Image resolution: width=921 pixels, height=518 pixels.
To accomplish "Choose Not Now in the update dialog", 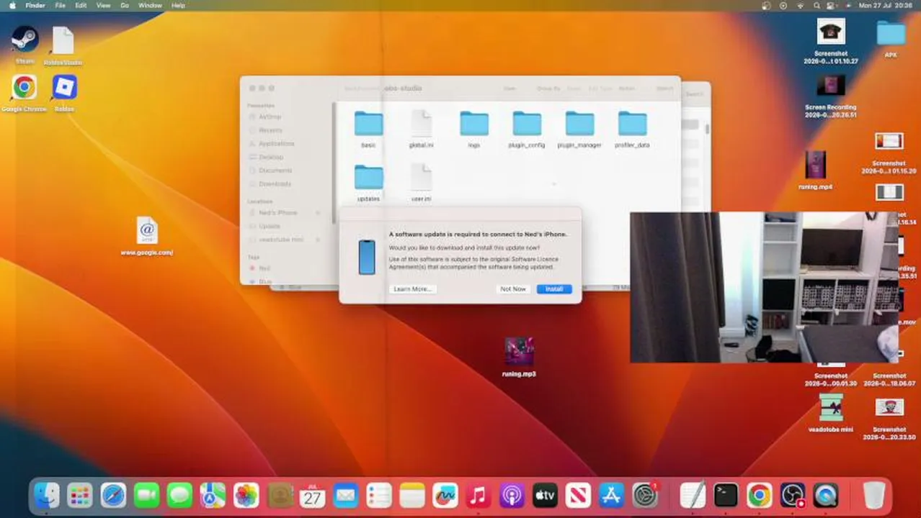I will coord(513,288).
